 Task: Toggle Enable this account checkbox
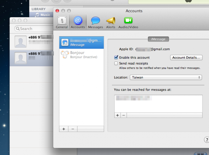[x=116, y=57]
